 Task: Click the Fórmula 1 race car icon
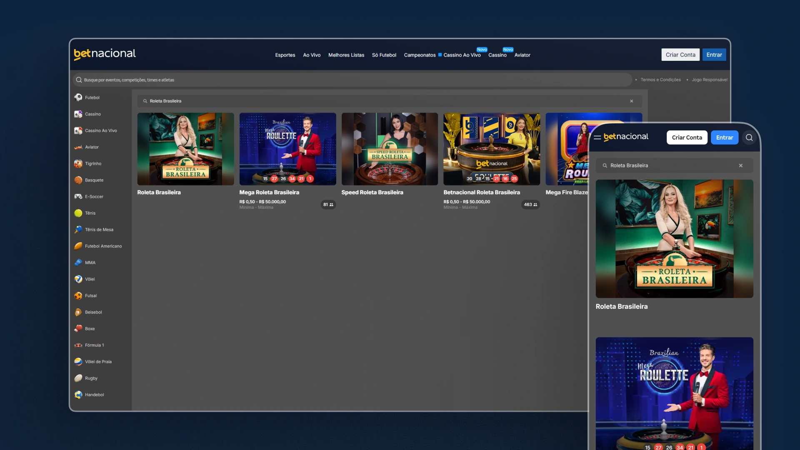point(78,345)
